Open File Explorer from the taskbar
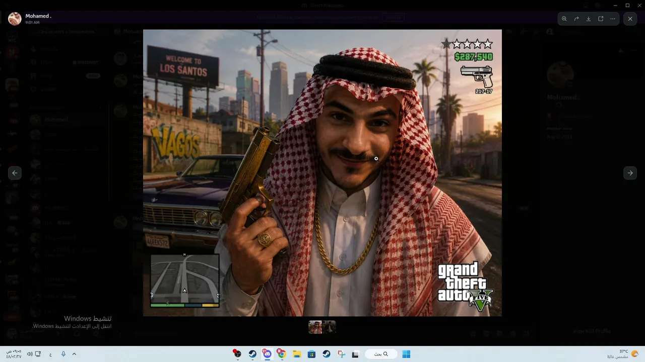 [297, 354]
